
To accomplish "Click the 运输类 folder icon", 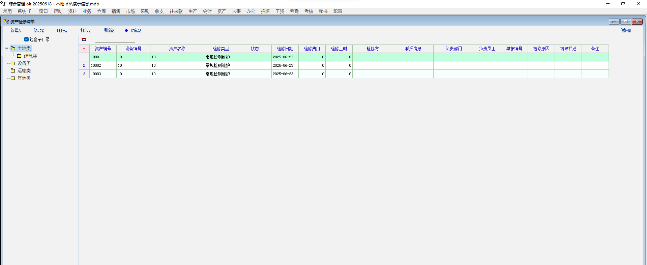I will coord(13,70).
